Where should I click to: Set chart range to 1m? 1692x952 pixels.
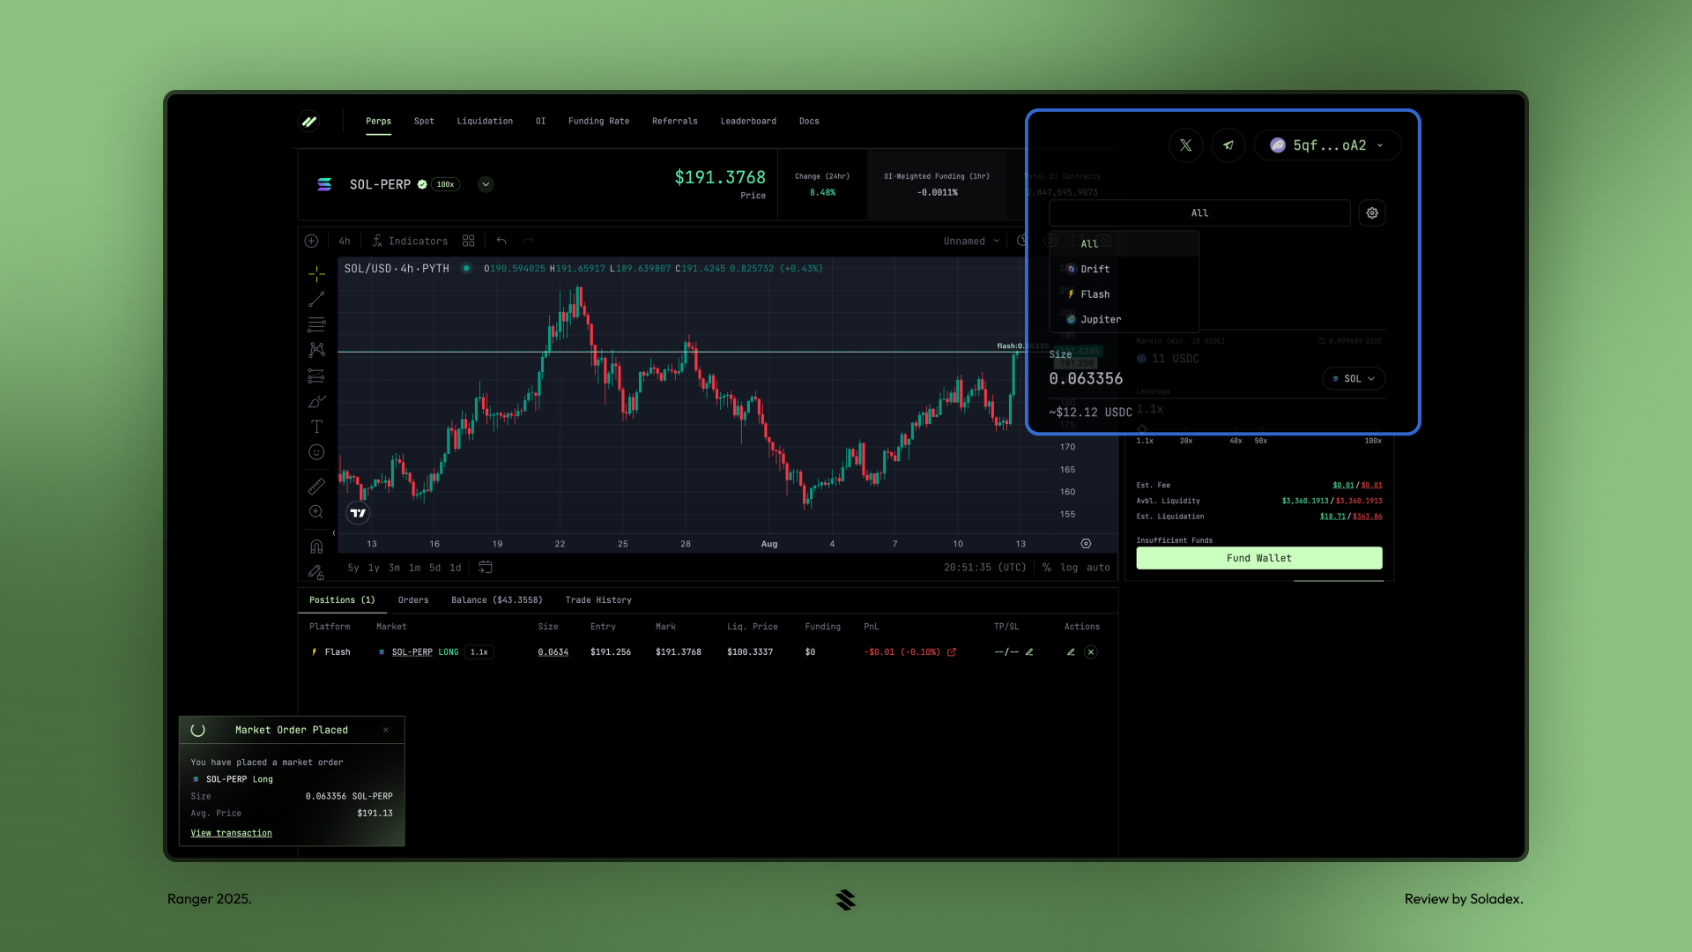pos(414,569)
